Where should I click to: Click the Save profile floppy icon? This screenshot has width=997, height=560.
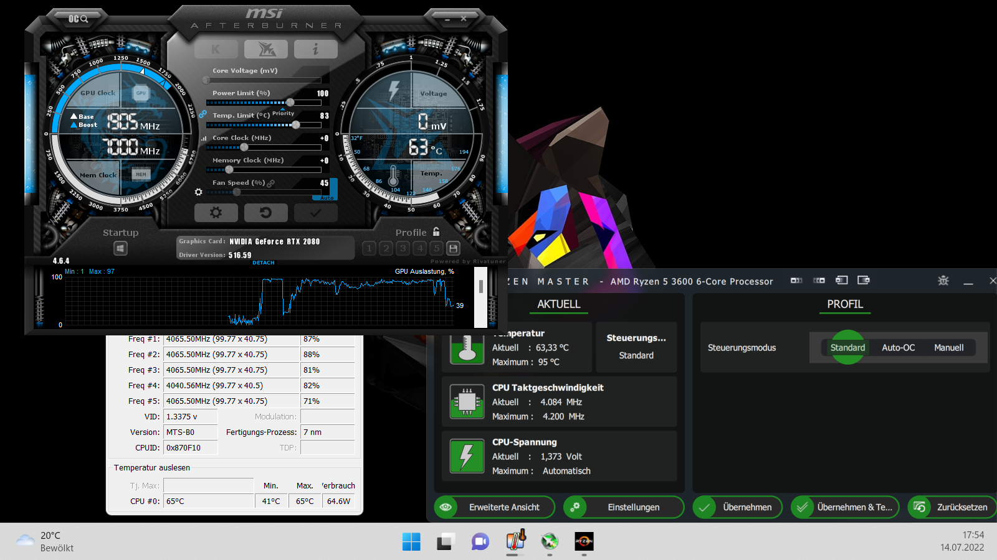coord(454,249)
